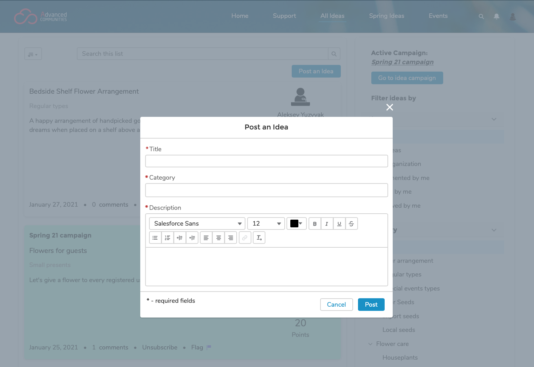Open the All Ideas tab
The height and width of the screenshot is (367, 534).
click(x=332, y=16)
